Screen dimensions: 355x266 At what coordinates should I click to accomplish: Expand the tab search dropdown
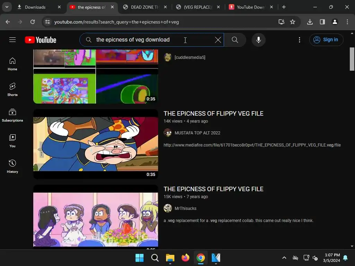(7, 7)
